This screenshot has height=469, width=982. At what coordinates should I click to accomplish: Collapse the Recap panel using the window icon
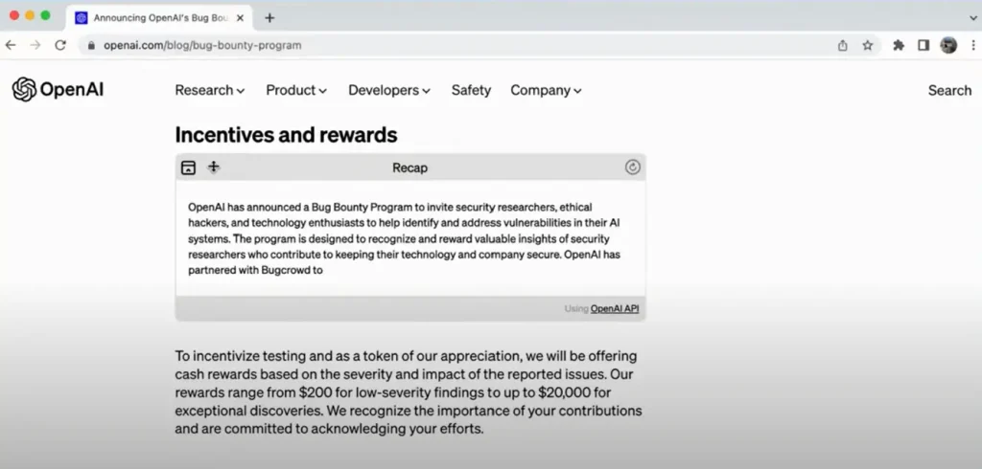pos(188,167)
